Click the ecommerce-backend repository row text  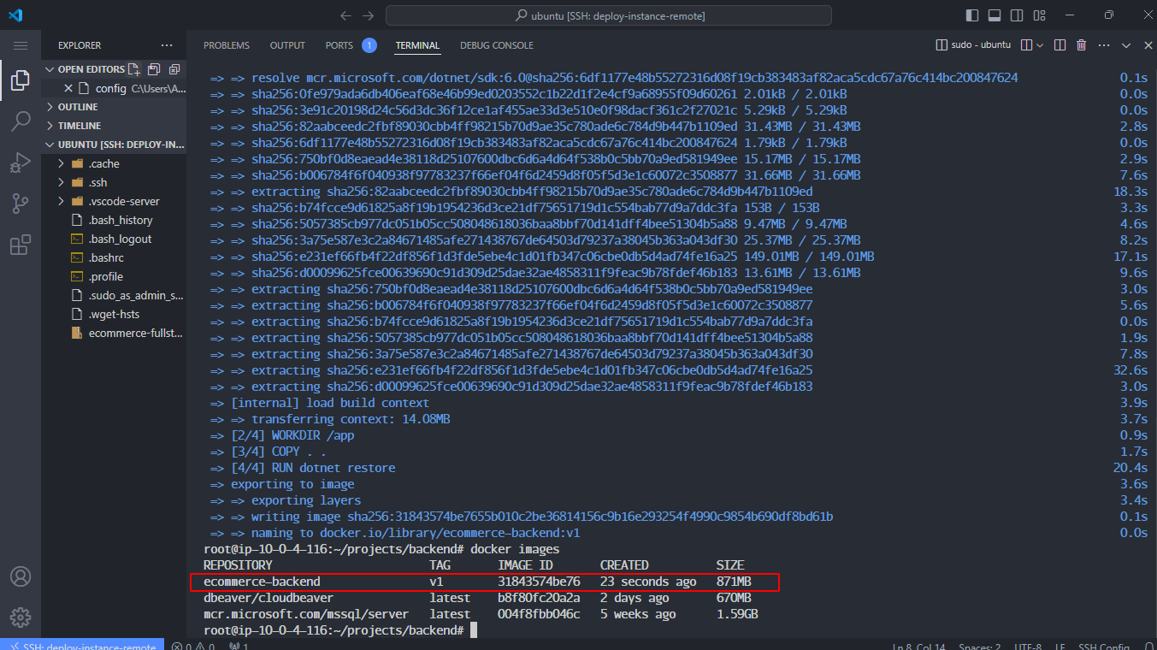click(x=262, y=582)
